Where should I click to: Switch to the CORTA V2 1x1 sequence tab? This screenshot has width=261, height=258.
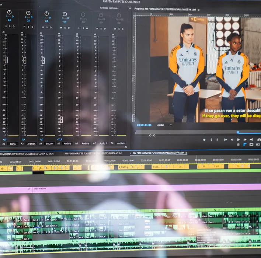coord(93,153)
